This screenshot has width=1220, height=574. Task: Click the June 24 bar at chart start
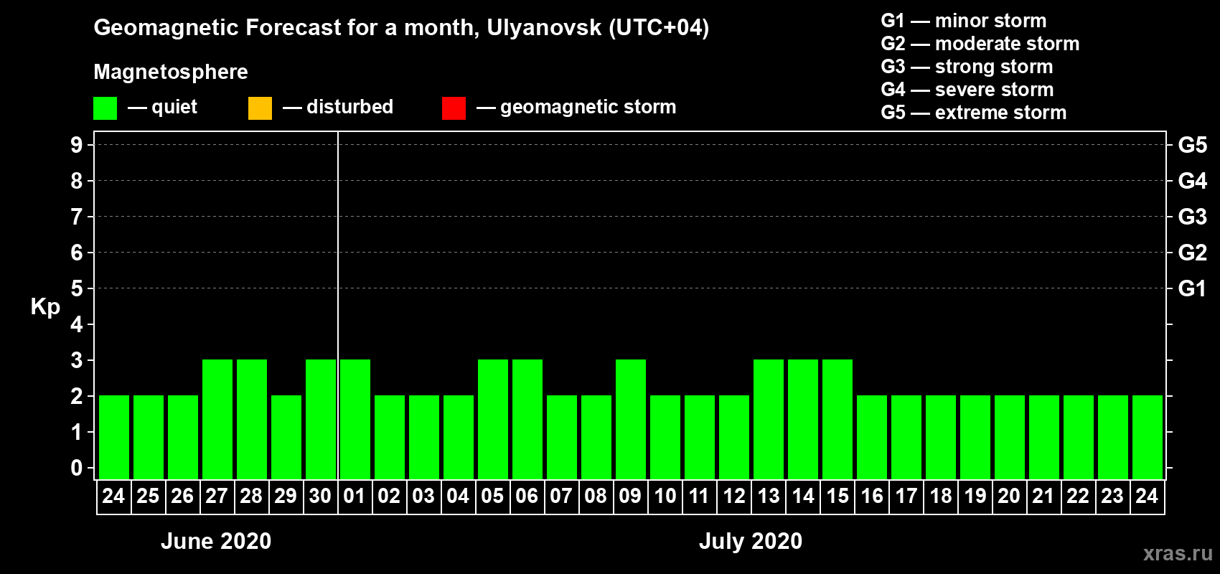[114, 437]
